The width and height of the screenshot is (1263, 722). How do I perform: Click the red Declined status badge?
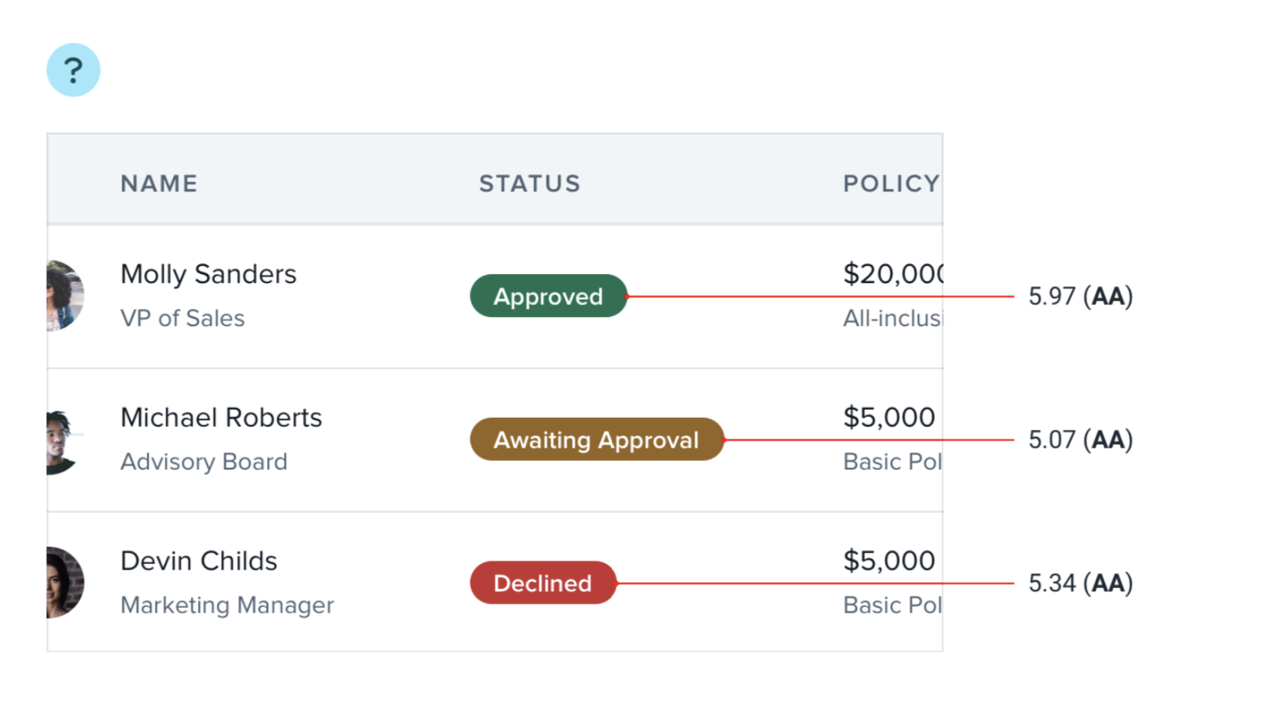pos(542,583)
